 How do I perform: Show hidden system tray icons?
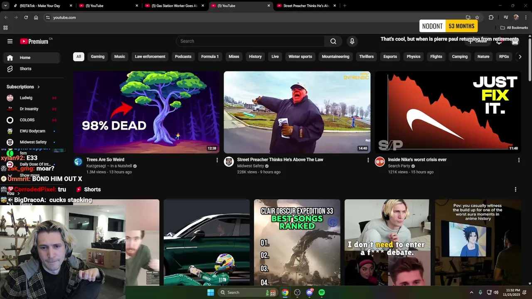[471, 292]
